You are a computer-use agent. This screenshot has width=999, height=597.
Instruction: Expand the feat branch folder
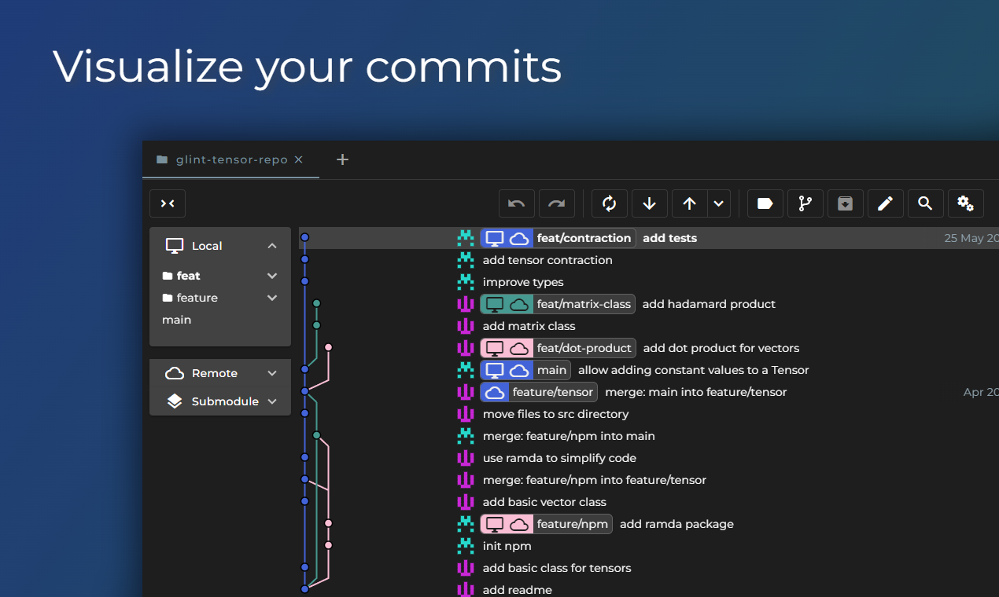tap(271, 275)
